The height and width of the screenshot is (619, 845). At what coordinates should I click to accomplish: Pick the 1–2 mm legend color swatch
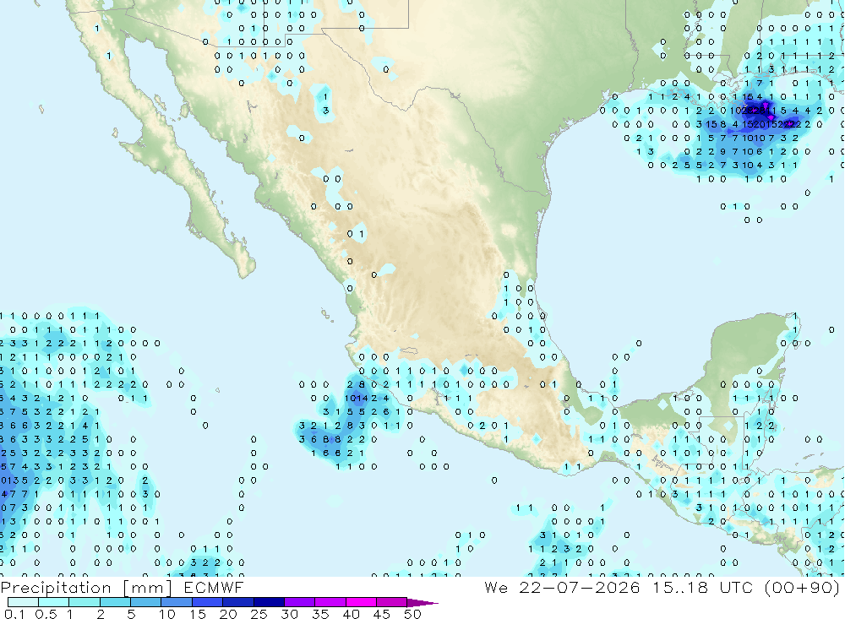coord(84,602)
